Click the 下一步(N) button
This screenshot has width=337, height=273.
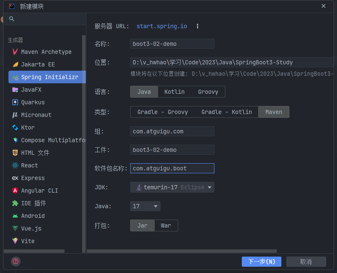[262, 262]
